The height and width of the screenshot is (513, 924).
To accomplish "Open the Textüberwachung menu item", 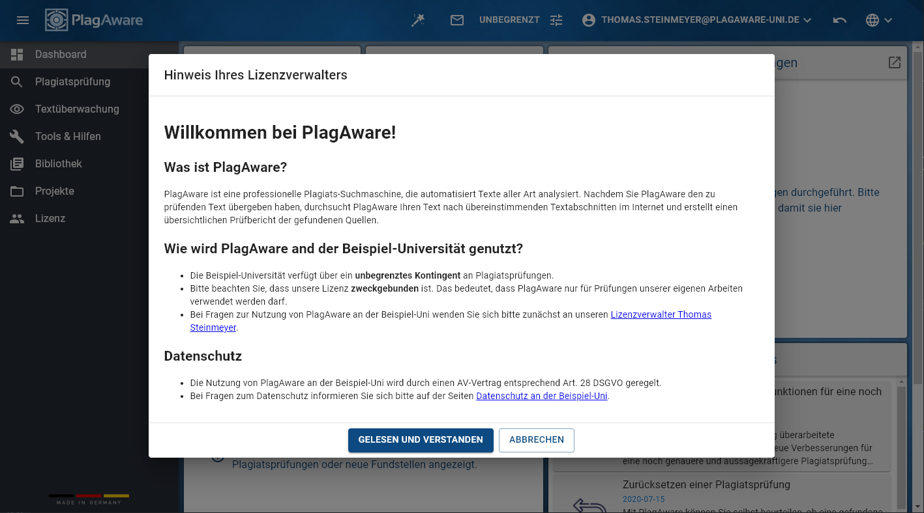I will (x=89, y=109).
